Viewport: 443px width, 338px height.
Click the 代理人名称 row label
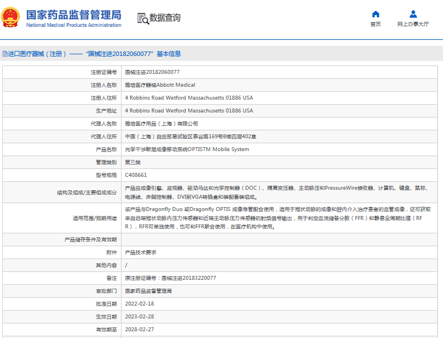pyautogui.click(x=104, y=124)
